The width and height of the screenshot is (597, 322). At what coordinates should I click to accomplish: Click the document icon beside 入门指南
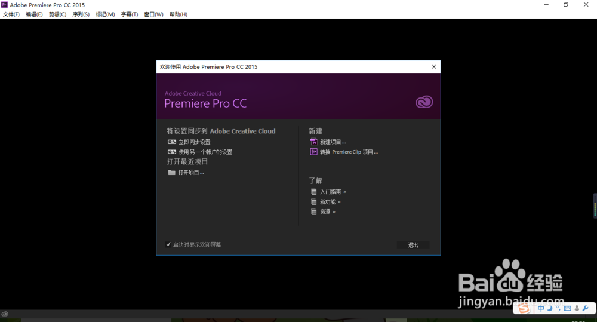click(314, 192)
